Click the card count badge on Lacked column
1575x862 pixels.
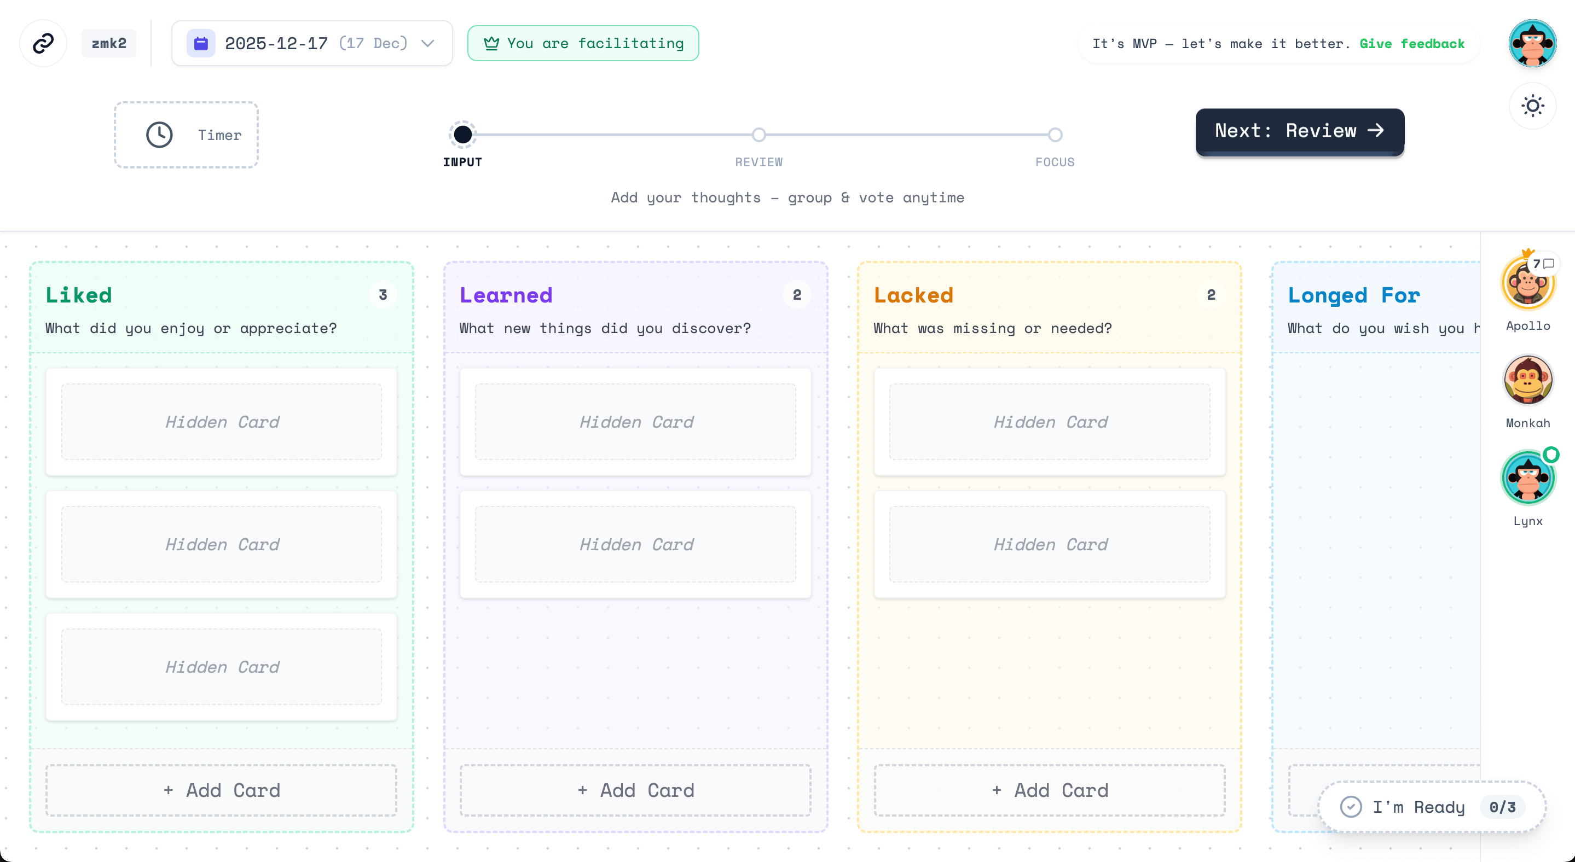click(x=1211, y=294)
